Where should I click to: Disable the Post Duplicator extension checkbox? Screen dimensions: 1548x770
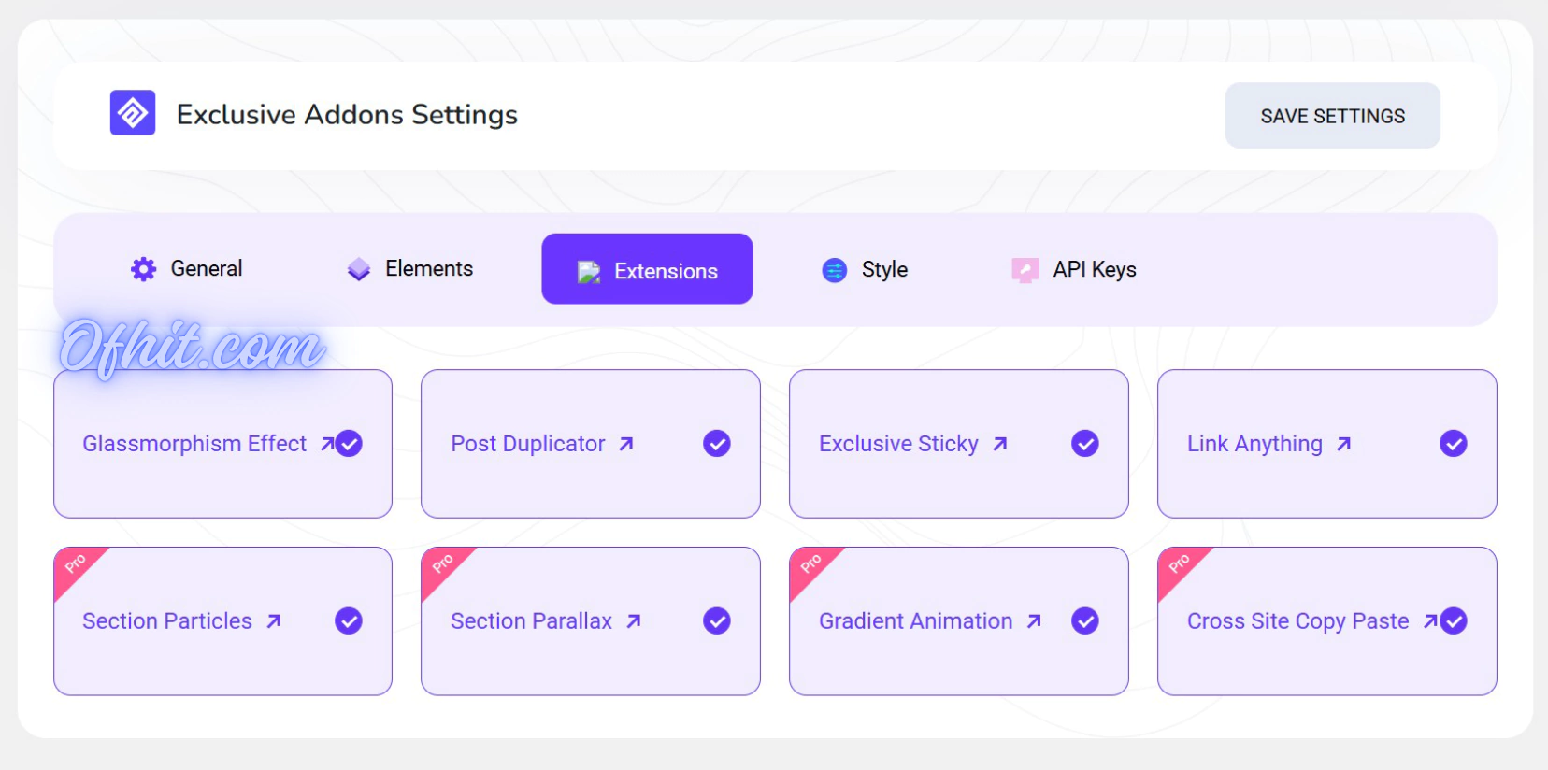717,443
